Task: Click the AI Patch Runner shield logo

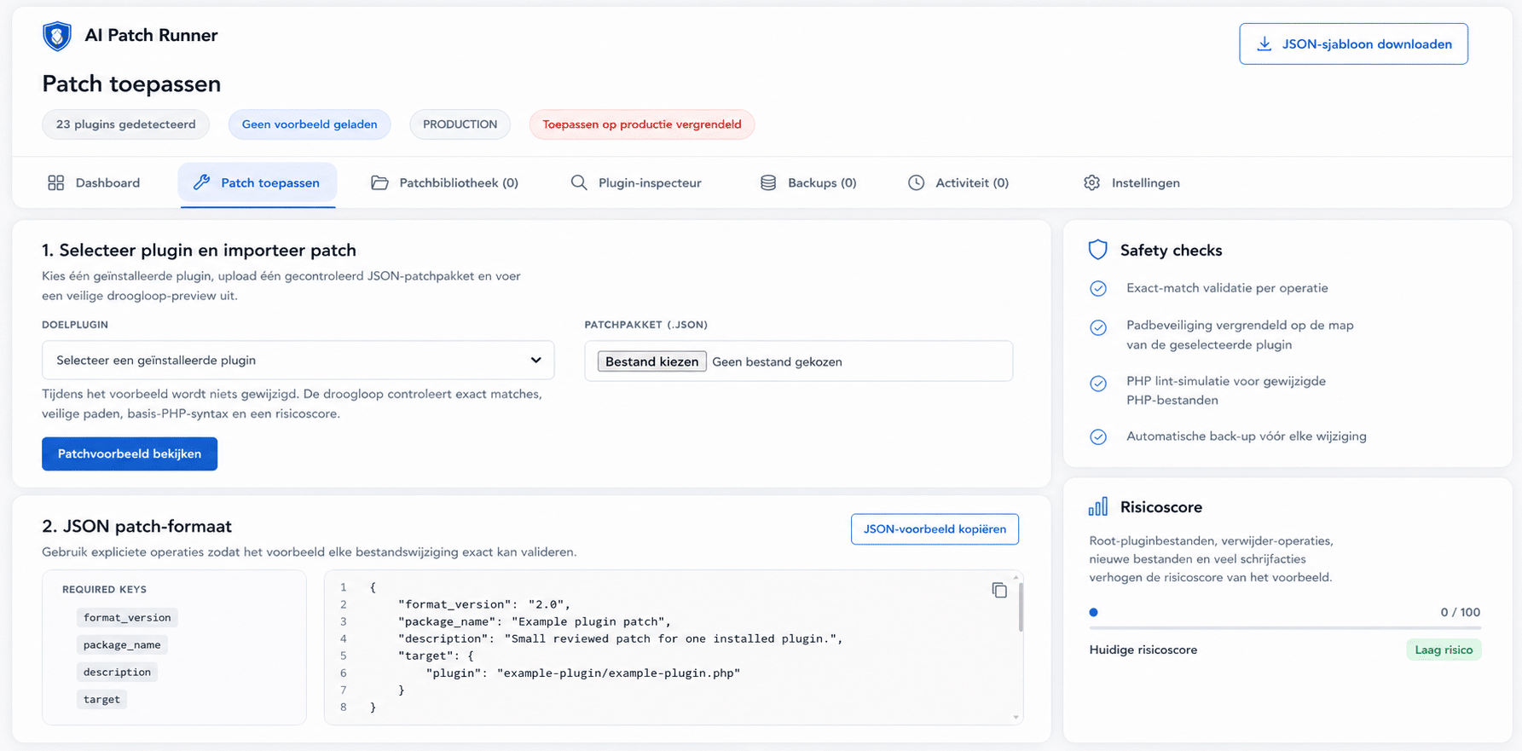Action: tap(57, 36)
